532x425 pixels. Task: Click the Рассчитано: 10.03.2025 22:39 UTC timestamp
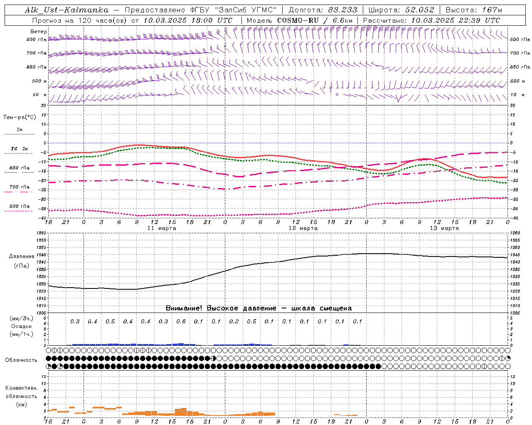tap(431, 20)
